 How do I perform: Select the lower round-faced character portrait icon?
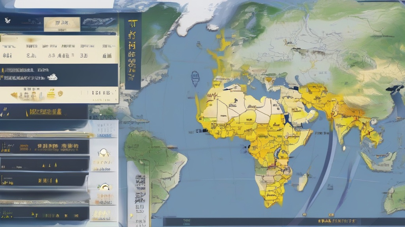[x=104, y=187]
